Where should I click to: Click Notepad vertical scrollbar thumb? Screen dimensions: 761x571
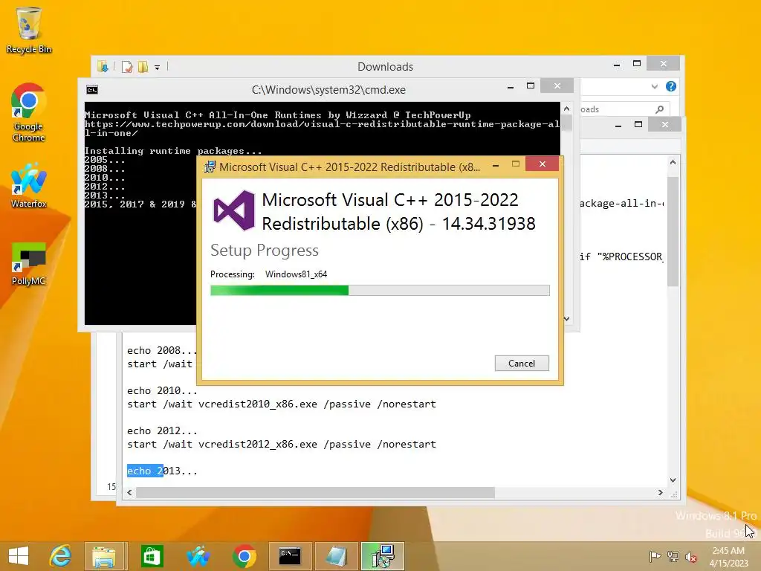673,232
